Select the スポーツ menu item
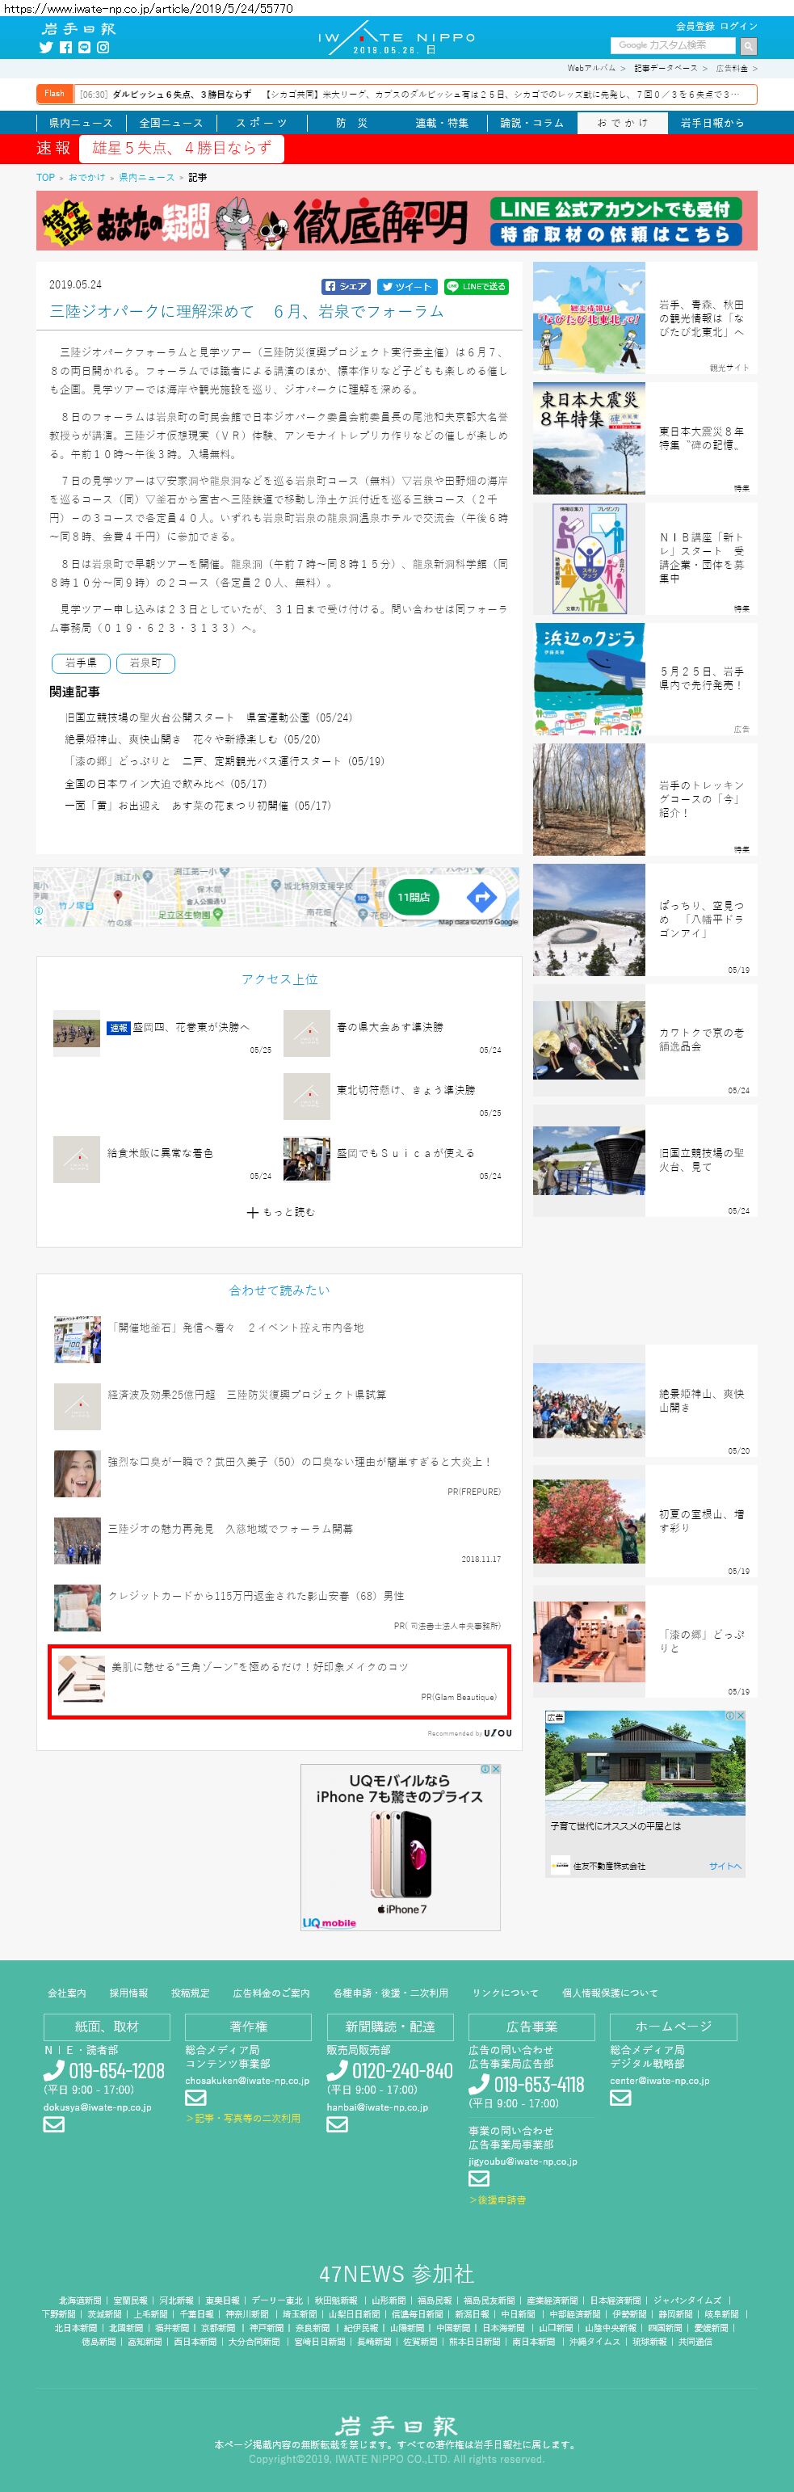The width and height of the screenshot is (794, 2492). pyautogui.click(x=261, y=123)
